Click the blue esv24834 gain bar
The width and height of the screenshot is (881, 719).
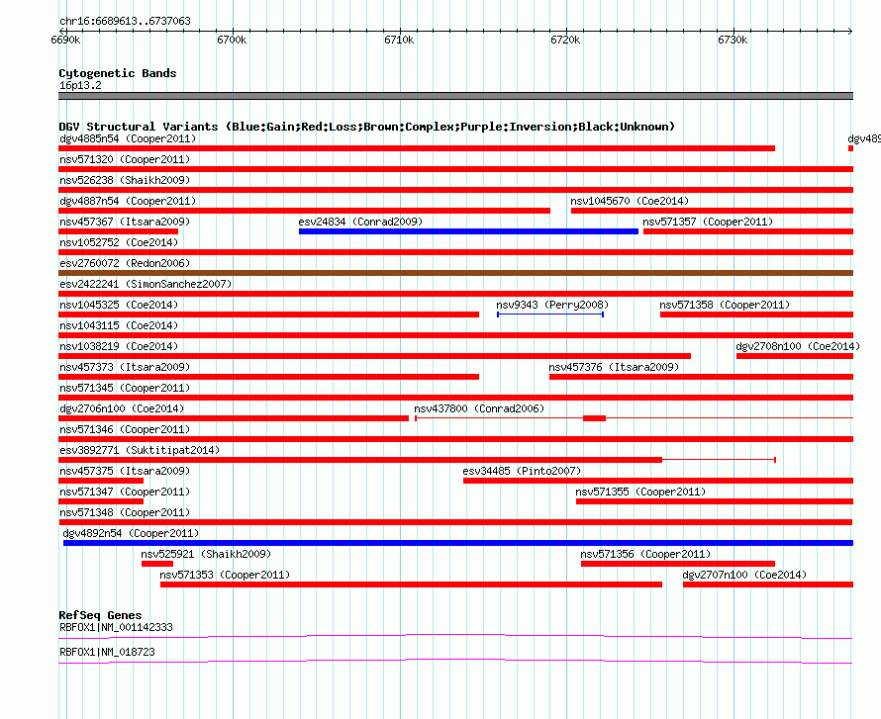coord(468,231)
